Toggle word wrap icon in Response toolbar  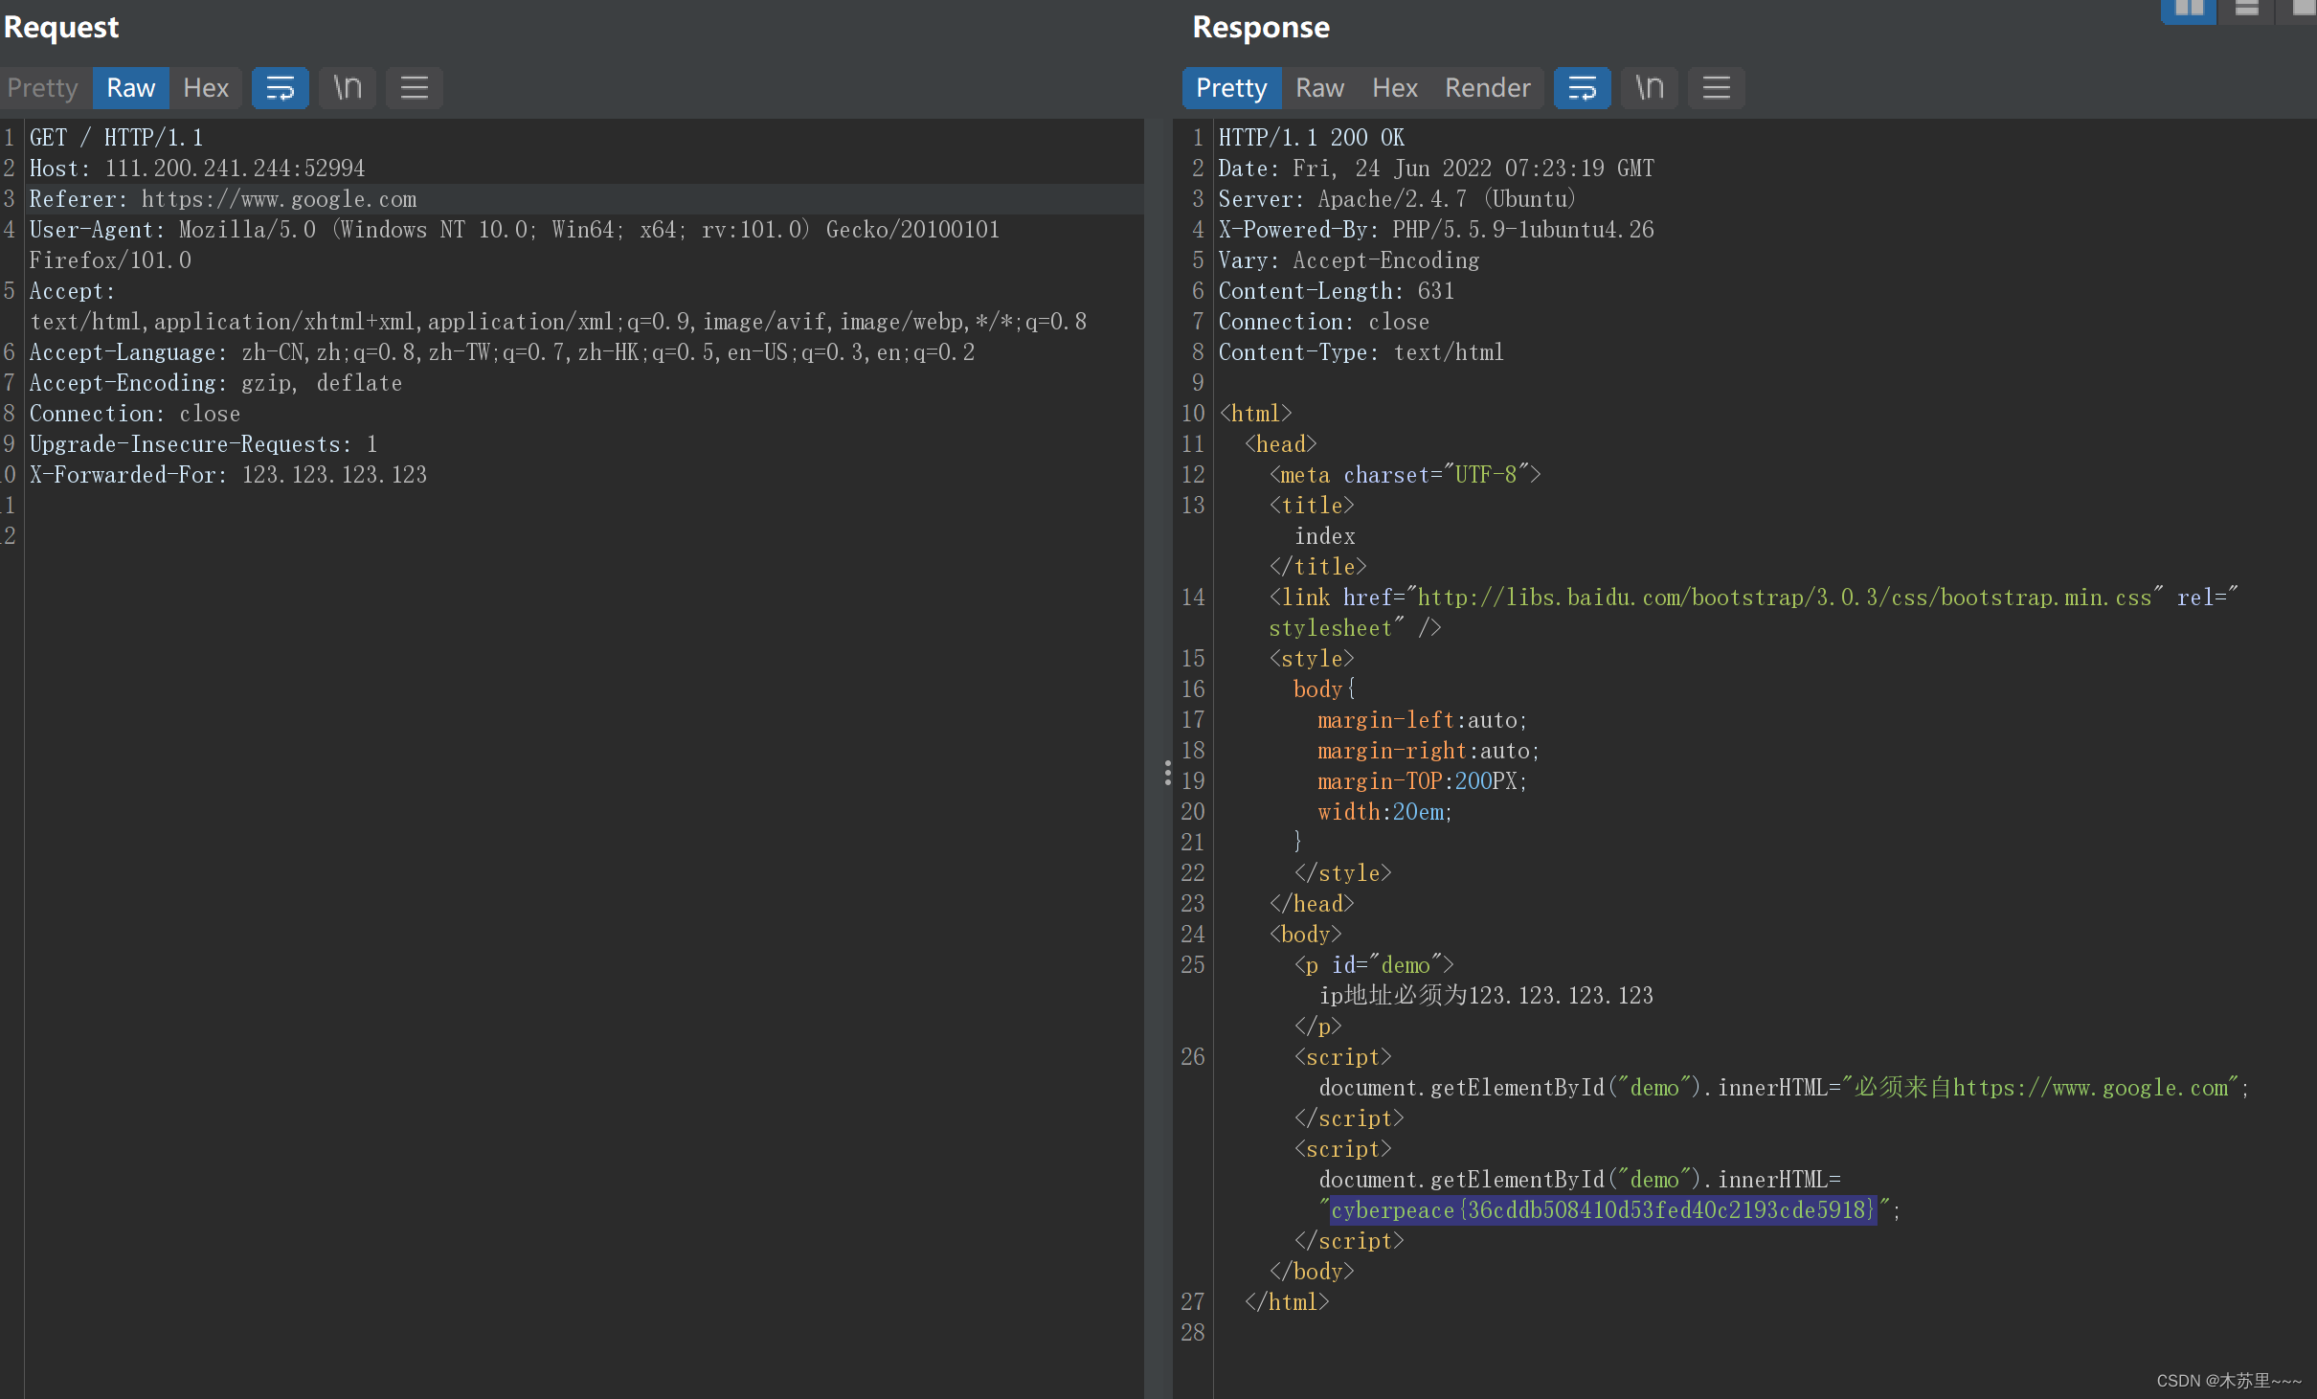(x=1583, y=88)
